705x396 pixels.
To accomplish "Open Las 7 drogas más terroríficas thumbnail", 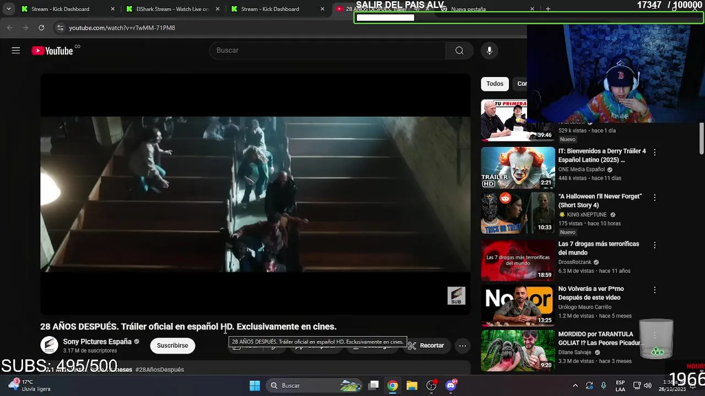I will tap(518, 260).
